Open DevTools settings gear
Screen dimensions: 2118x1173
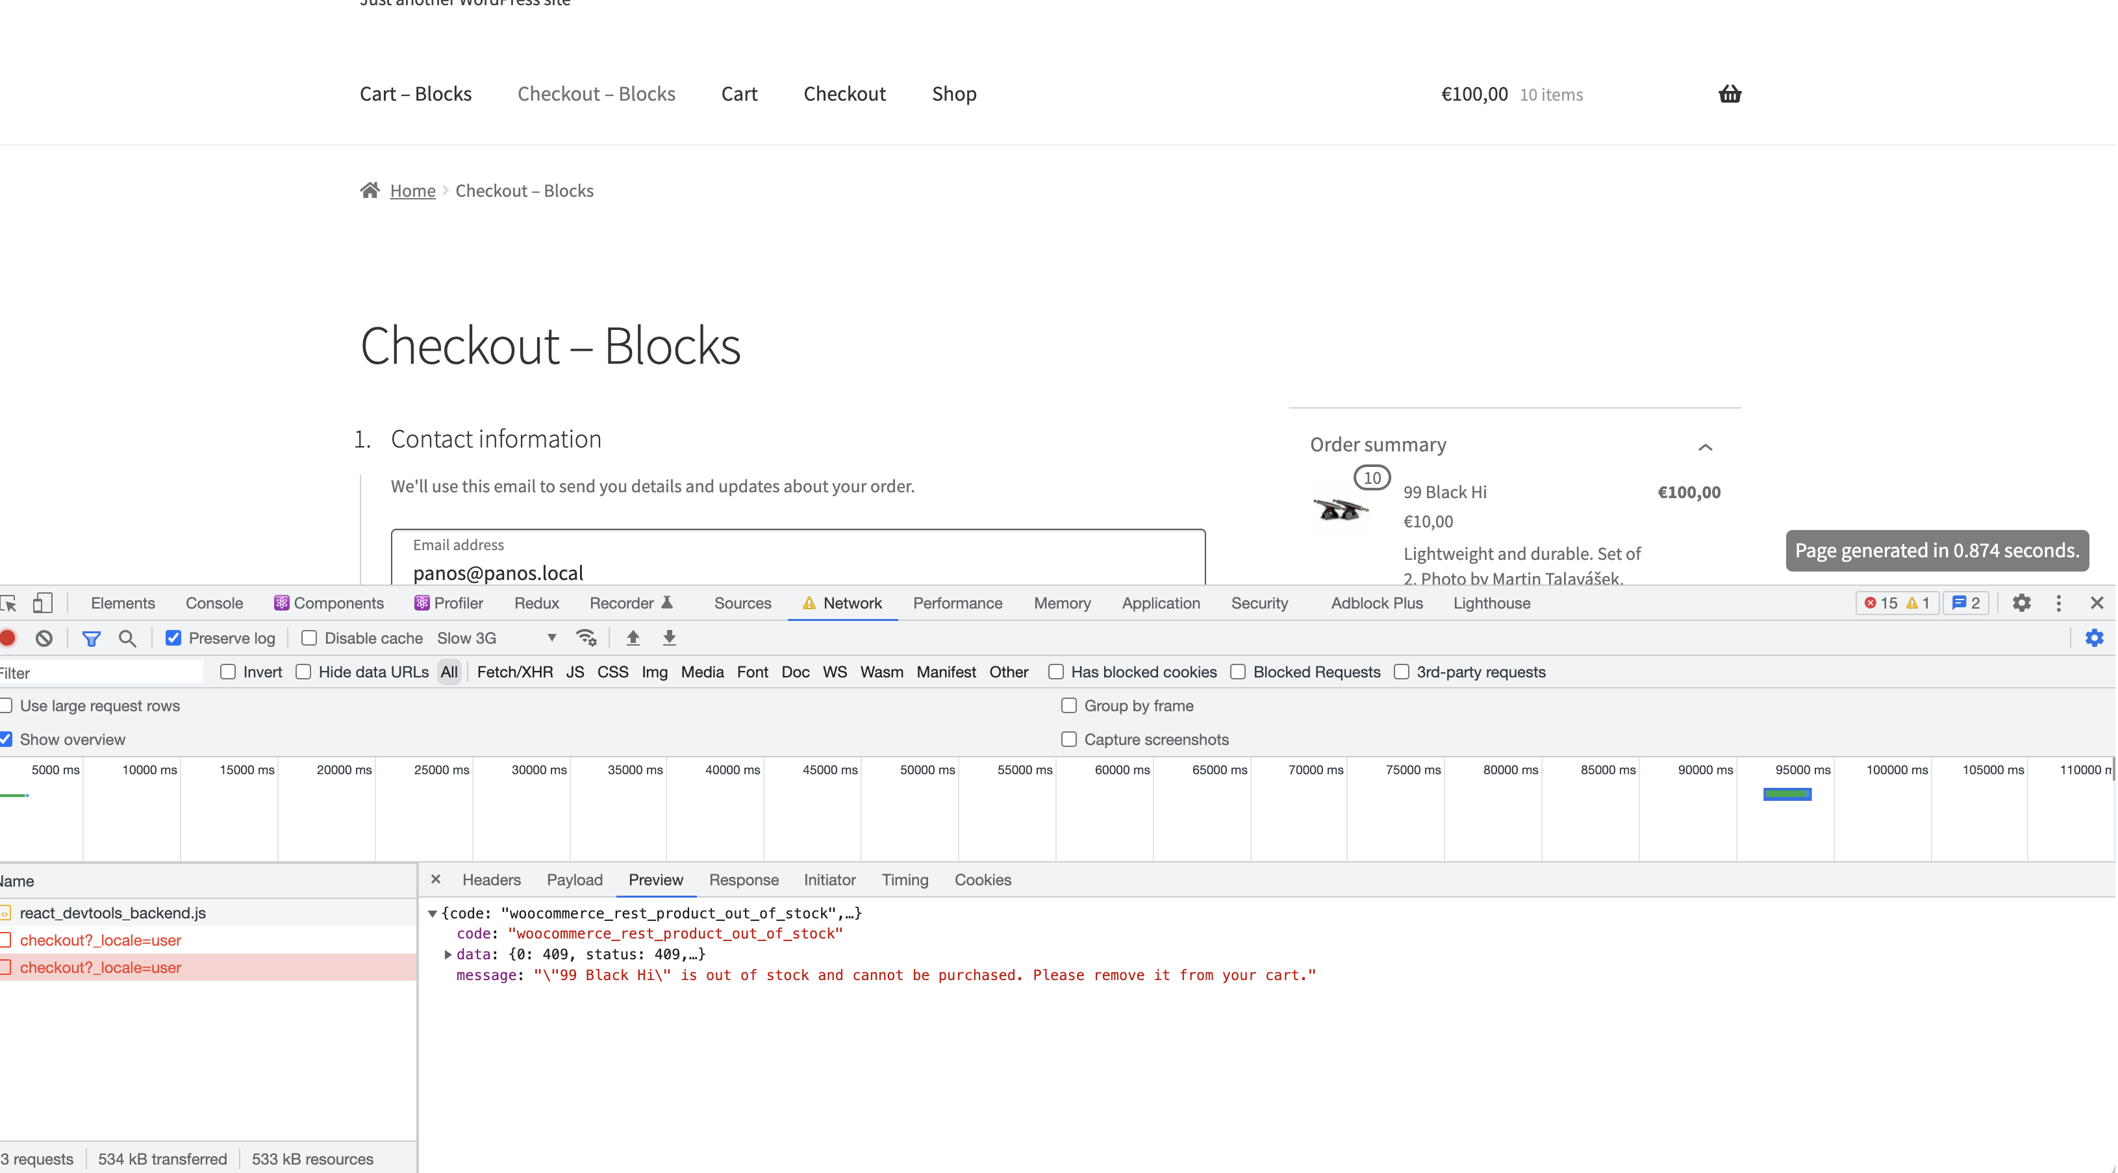pyautogui.click(x=2022, y=603)
